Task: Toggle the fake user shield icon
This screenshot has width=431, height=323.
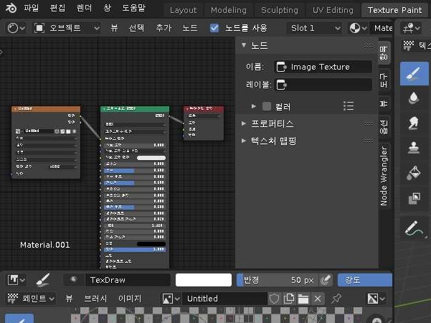Action: 274,299
